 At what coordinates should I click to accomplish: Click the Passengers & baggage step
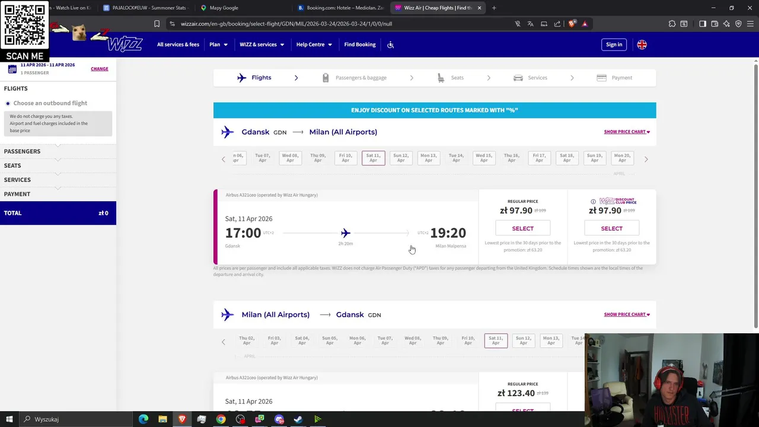point(355,78)
